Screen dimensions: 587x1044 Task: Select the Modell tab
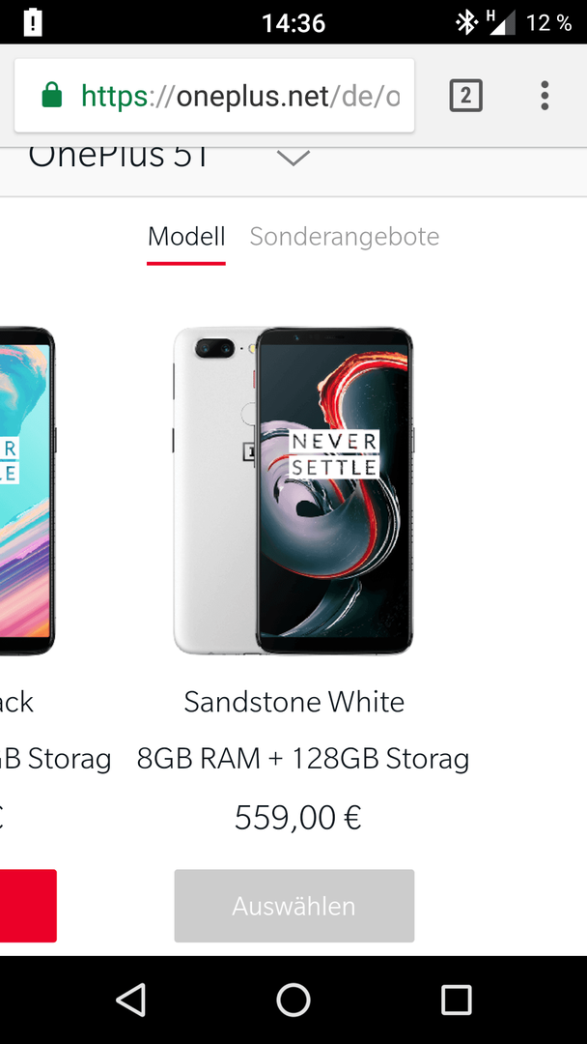[186, 237]
